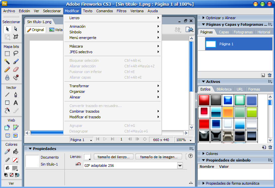275x188 pixels.
Task: Select the Crop tool
Action: pyautogui.click(x=16, y=37)
